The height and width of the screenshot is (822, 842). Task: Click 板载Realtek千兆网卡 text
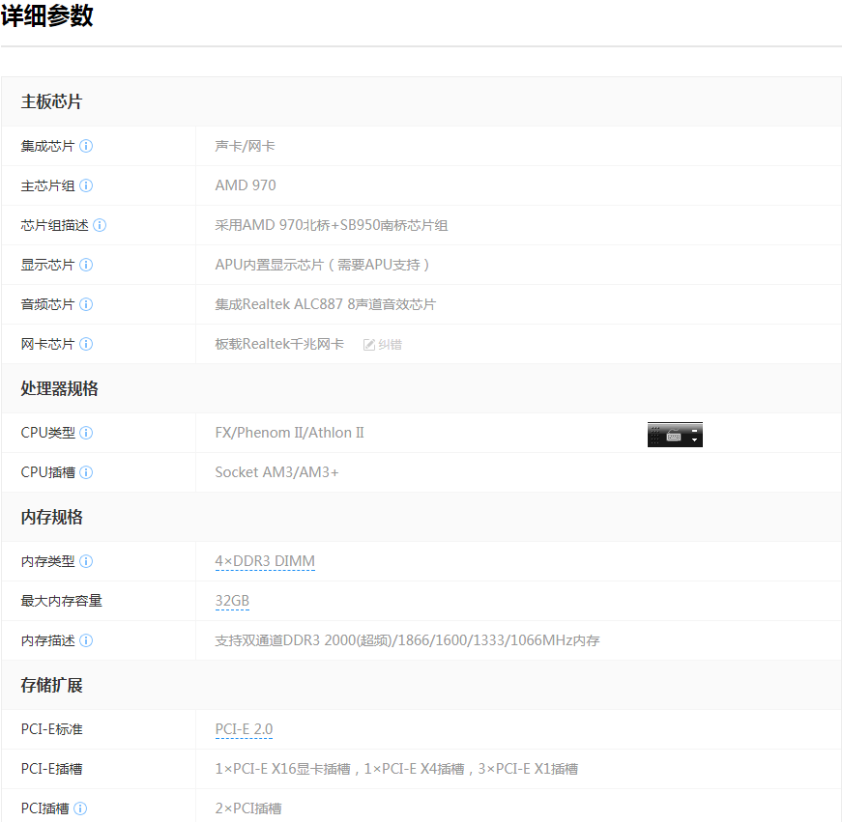[279, 344]
